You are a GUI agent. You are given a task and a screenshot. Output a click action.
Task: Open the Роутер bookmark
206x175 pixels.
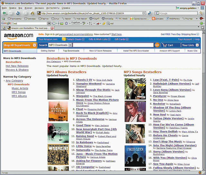(x=187, y=19)
